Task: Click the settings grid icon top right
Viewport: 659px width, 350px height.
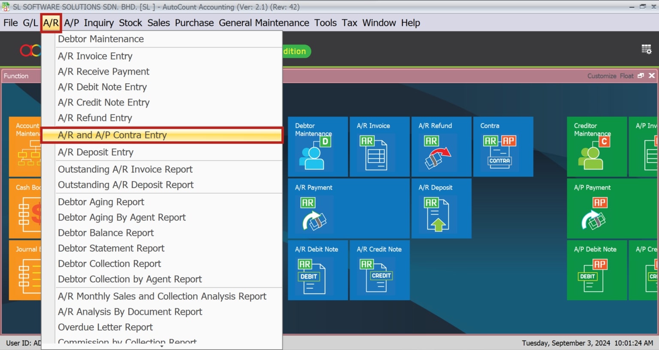Action: pyautogui.click(x=647, y=49)
